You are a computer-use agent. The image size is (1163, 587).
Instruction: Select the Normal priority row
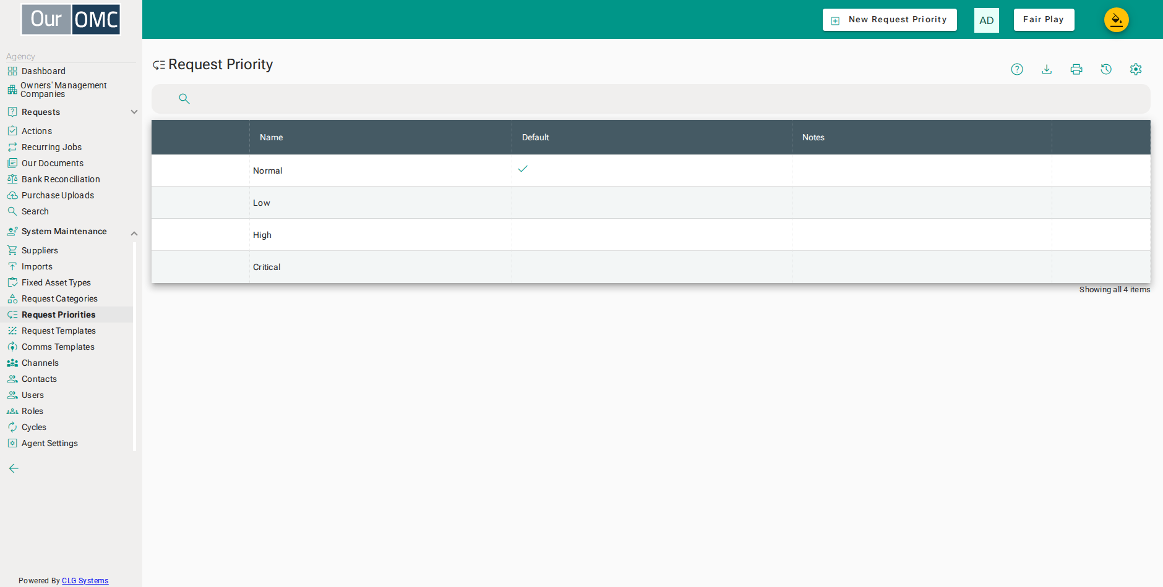point(651,171)
